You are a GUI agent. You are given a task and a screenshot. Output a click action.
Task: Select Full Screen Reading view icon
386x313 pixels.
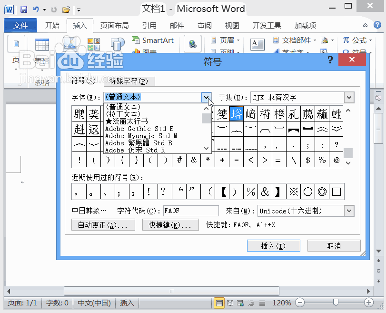point(230,303)
